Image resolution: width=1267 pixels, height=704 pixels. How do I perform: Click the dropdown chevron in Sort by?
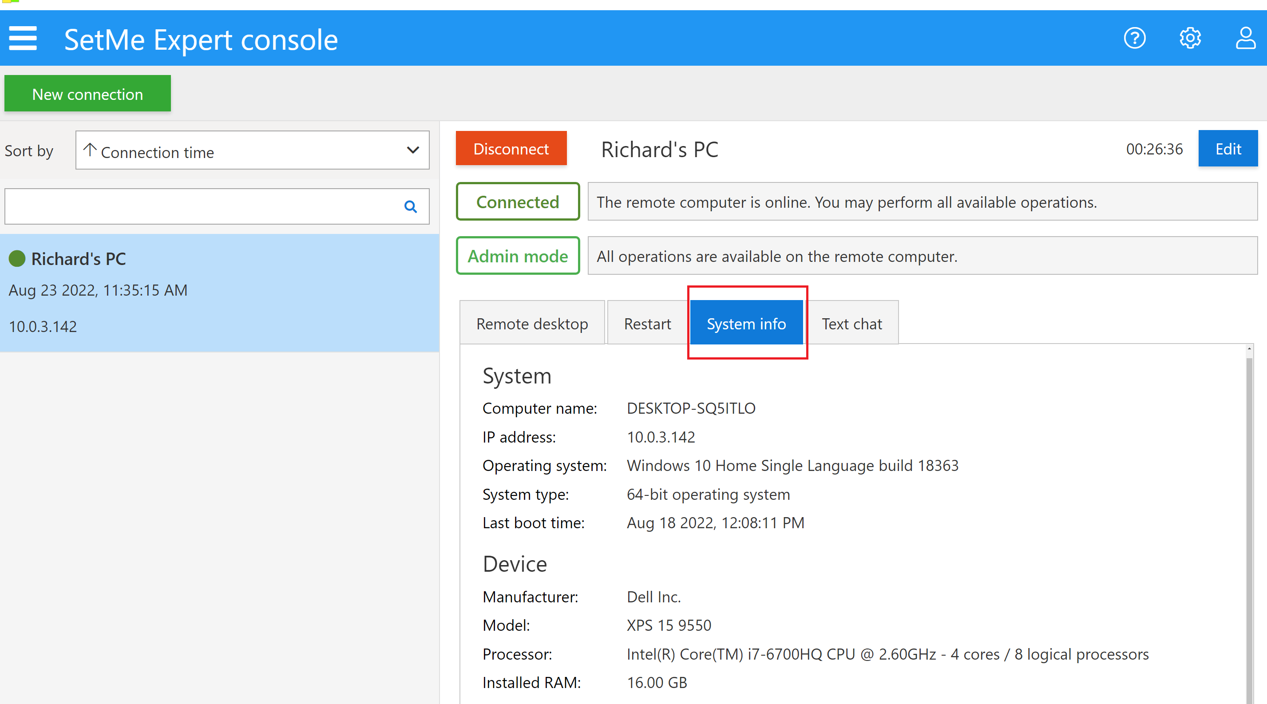click(413, 150)
